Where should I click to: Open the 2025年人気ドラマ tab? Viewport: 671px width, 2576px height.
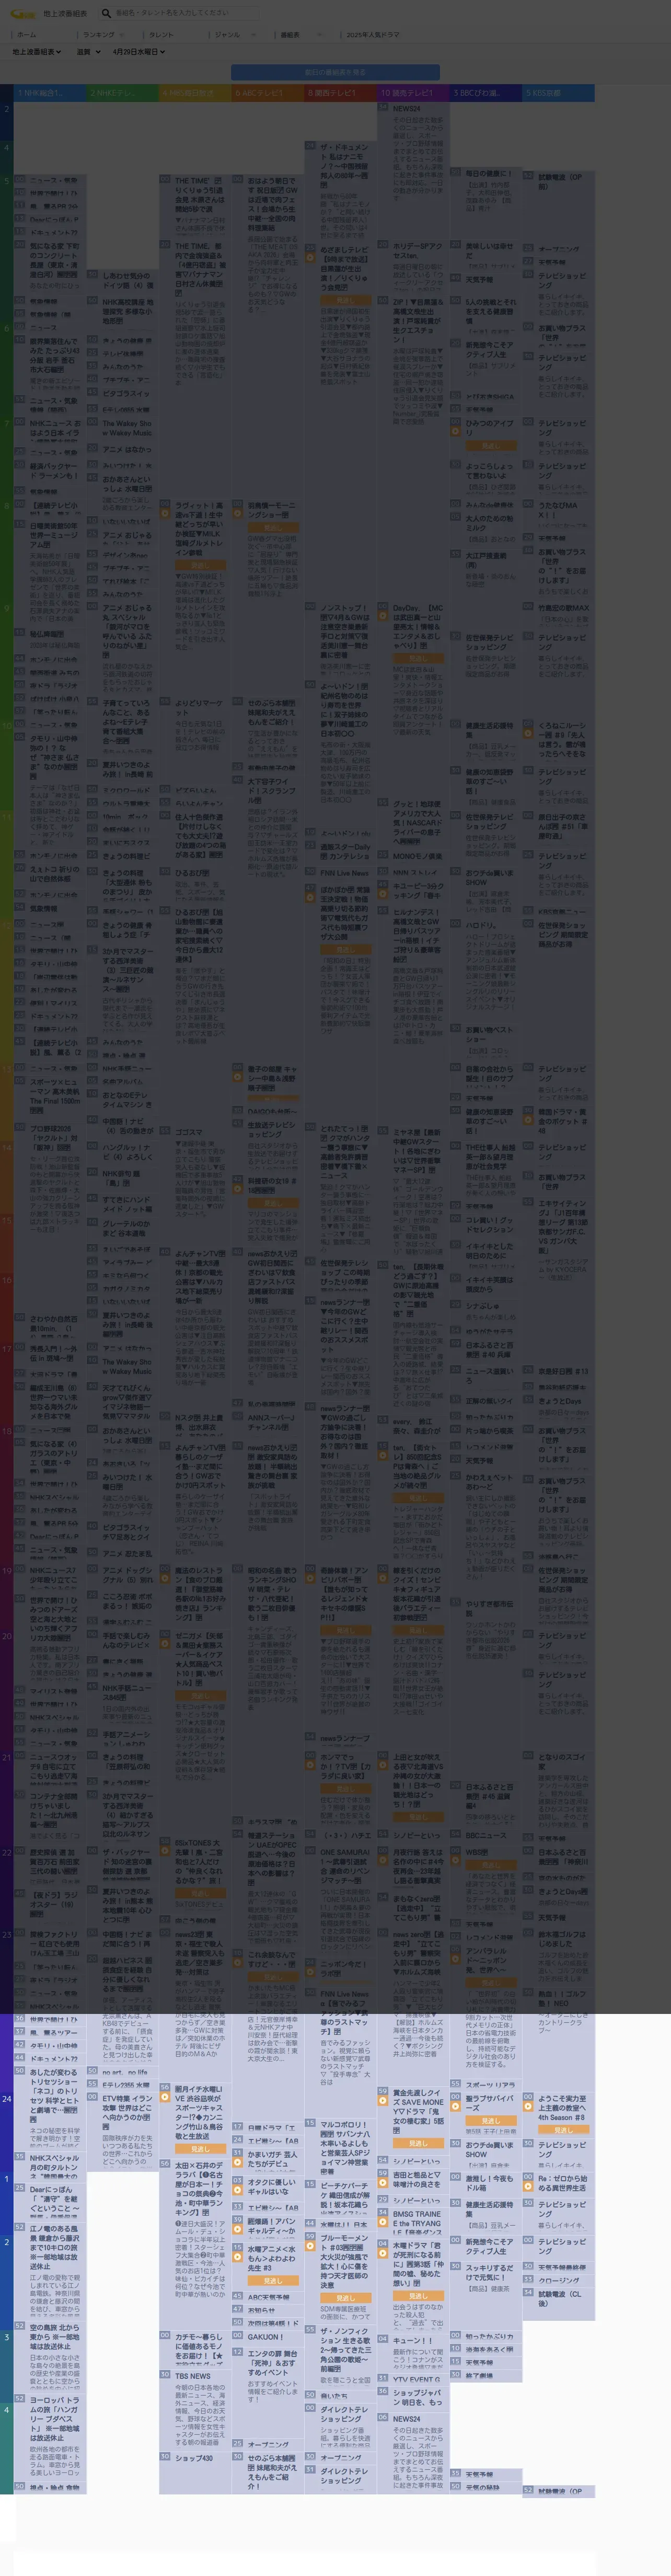(373, 34)
